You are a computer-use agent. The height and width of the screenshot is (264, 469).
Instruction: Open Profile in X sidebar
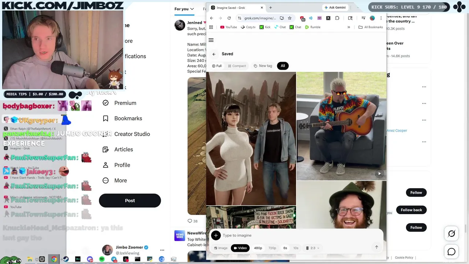pyautogui.click(x=117, y=165)
